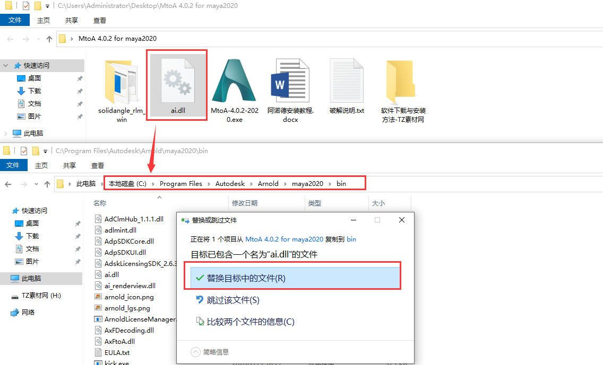Image resolution: width=603 pixels, height=365 pixels.
Task: Click 此电脑 breadcrumb in bin window
Action: (x=86, y=183)
